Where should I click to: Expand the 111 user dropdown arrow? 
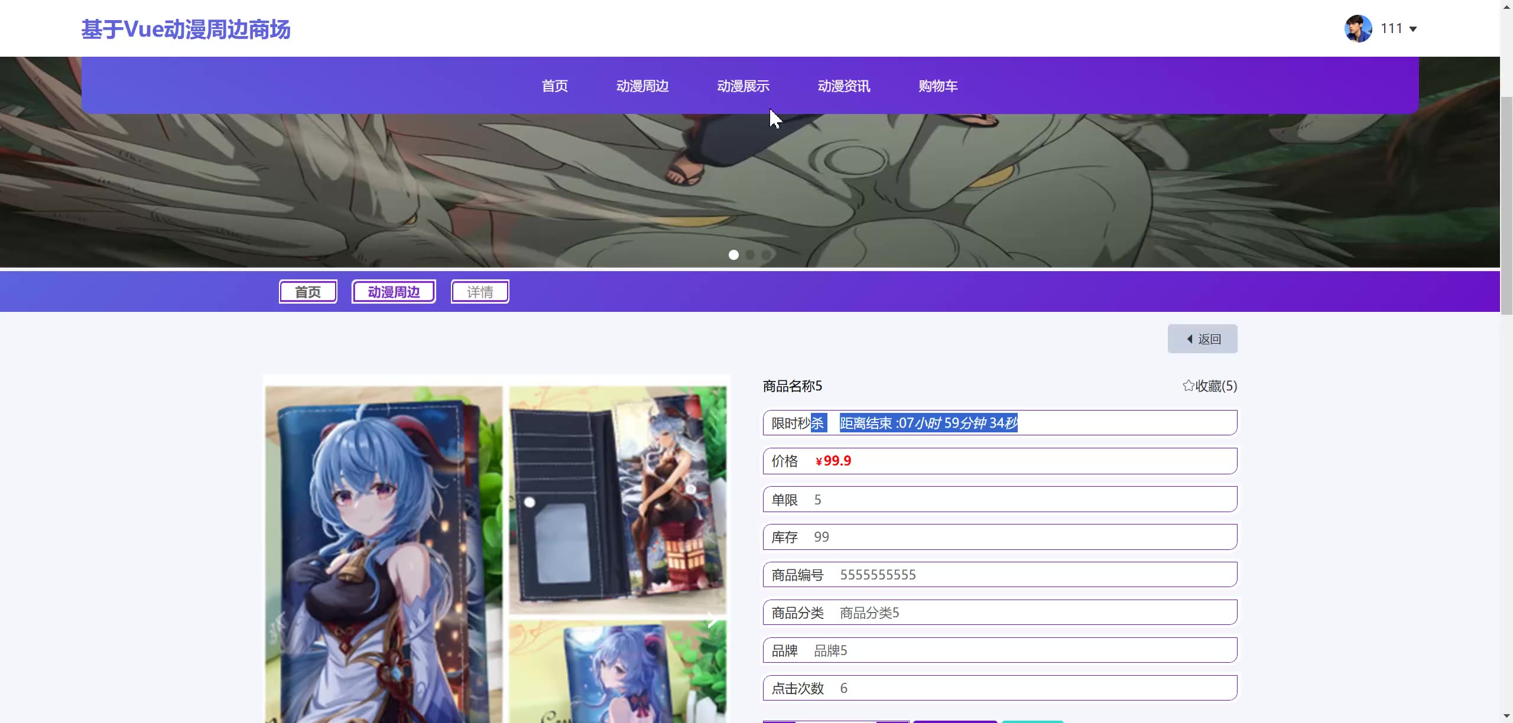(1413, 29)
